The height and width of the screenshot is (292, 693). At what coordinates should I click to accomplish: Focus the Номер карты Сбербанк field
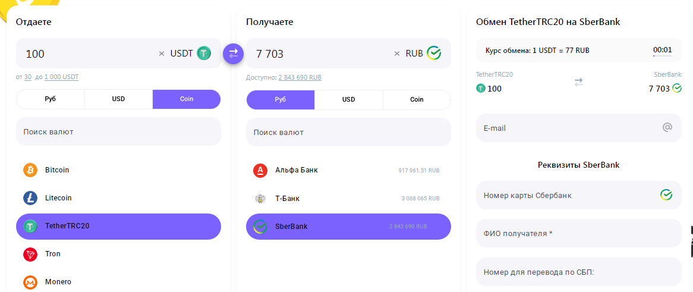coord(578,194)
